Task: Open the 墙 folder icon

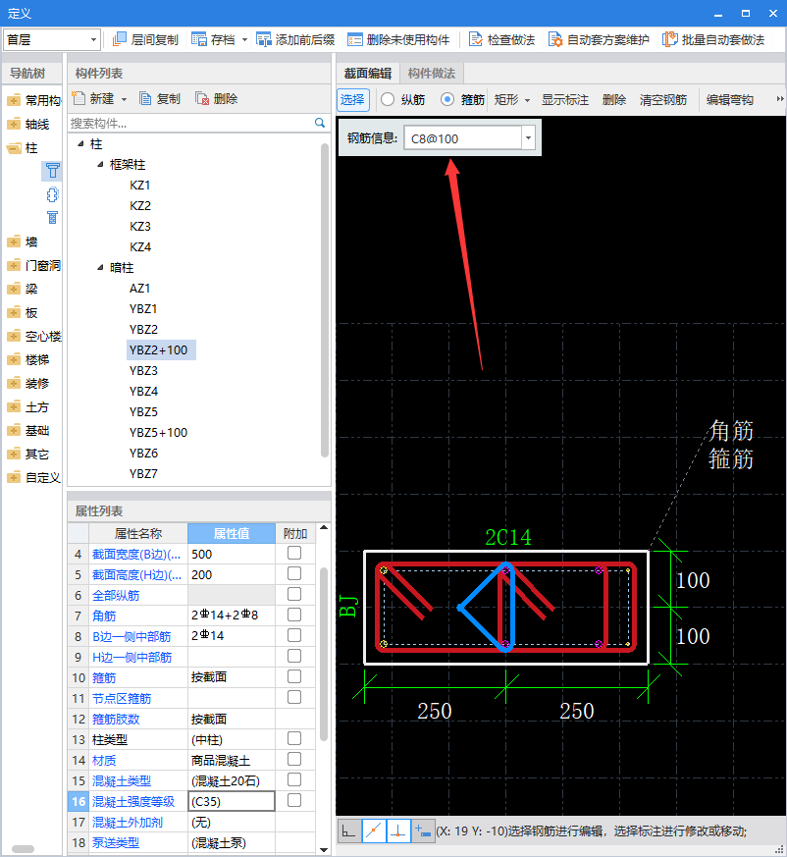Action: pos(14,241)
